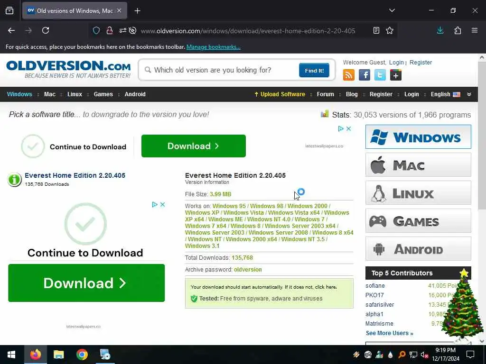Reload the current page
Viewport: 486px width, 364px height.
46,30
